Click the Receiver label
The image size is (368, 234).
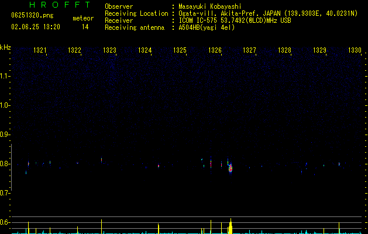pyautogui.click(x=119, y=20)
